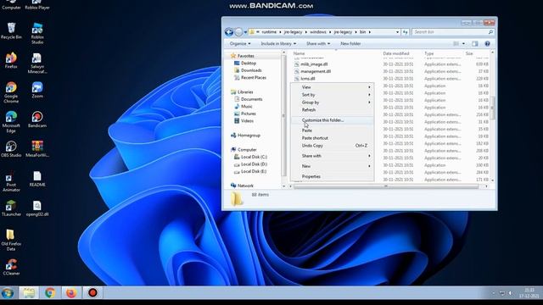Open Microsoft Edge desktop icon
543x305 pixels.
(11, 122)
